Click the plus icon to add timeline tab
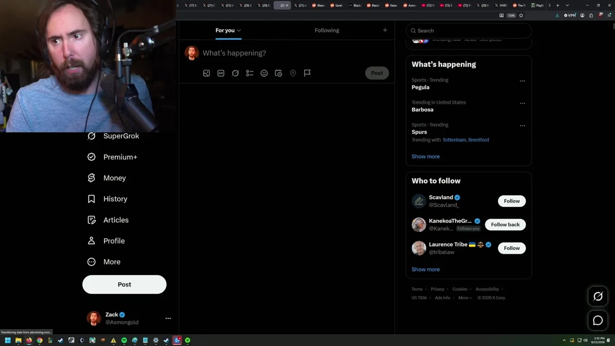This screenshot has height=346, width=615. (x=385, y=30)
